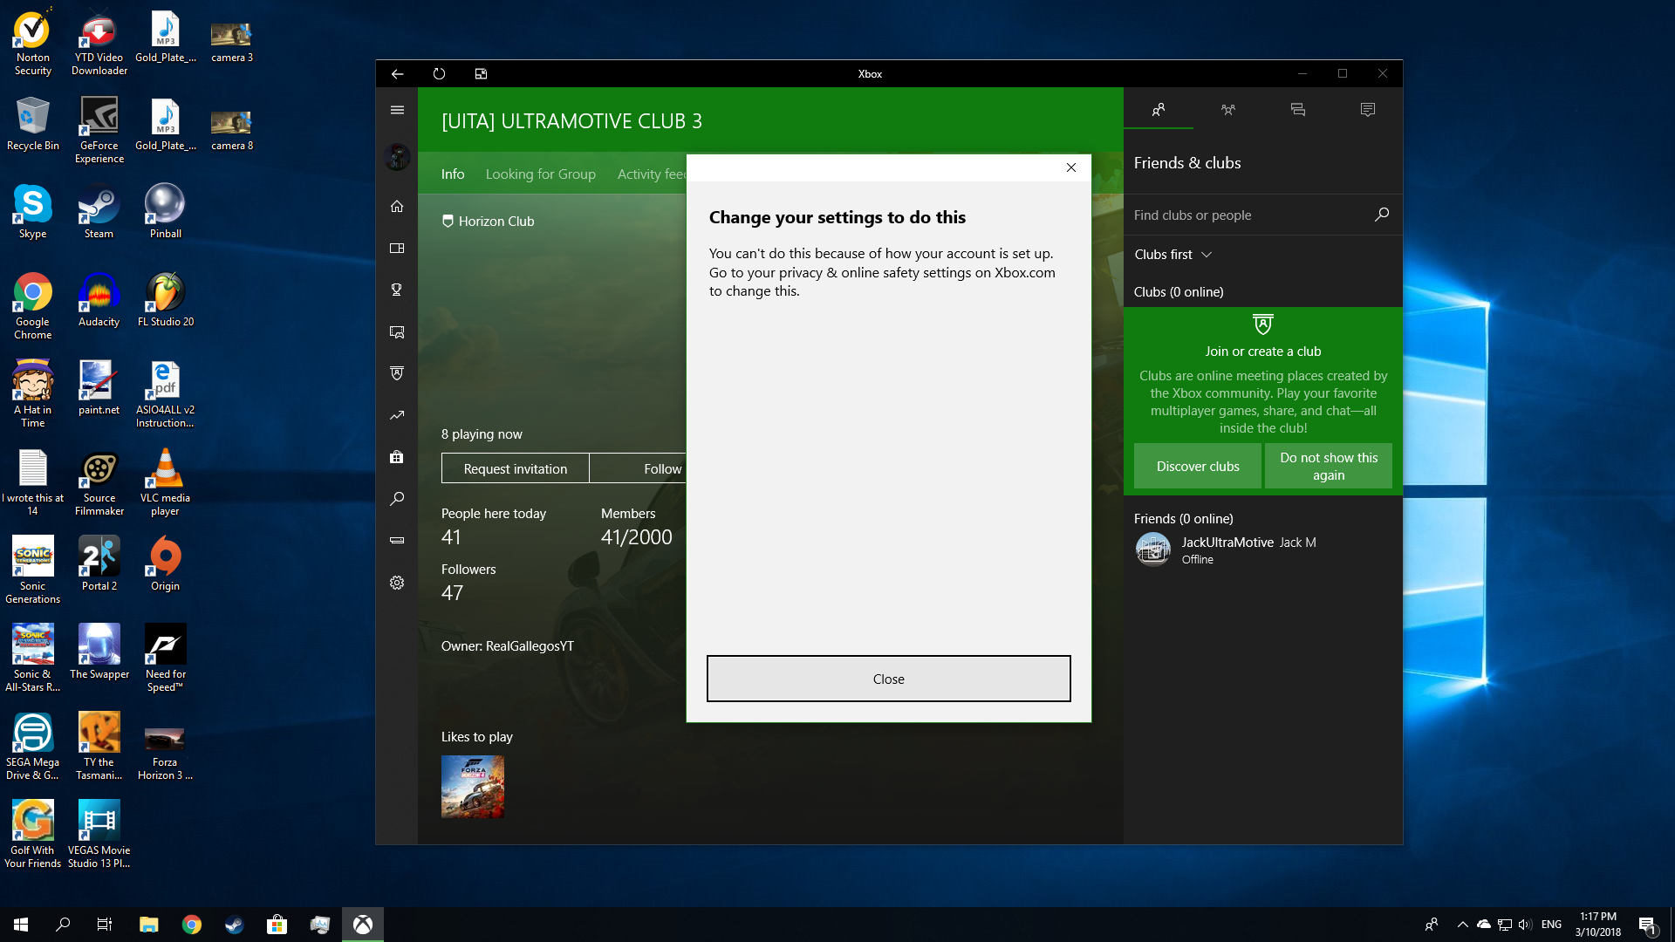Expand the Clubs first sort dropdown
This screenshot has width=1675, height=942.
click(1173, 255)
